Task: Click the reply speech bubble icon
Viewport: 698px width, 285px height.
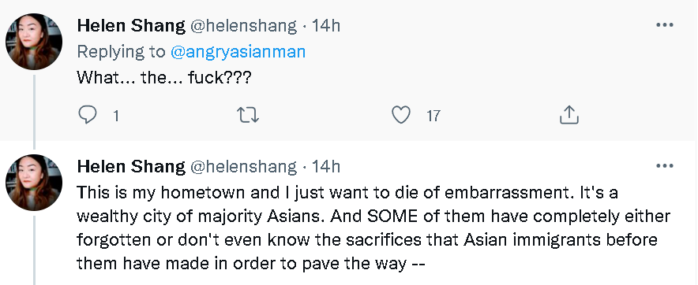Action: point(87,116)
